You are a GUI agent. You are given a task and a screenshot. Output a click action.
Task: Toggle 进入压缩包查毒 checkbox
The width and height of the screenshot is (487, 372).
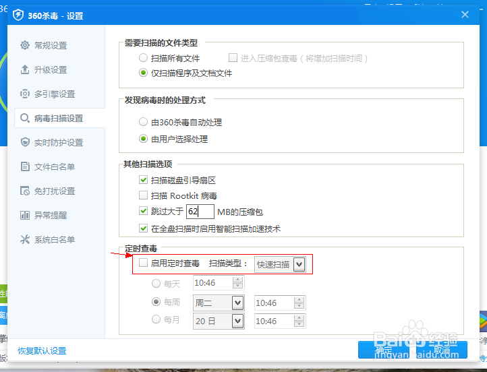coord(233,58)
